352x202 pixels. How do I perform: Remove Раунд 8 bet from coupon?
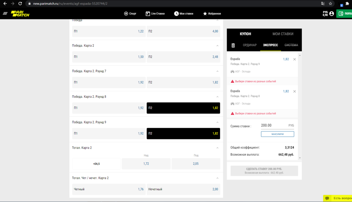click(295, 91)
